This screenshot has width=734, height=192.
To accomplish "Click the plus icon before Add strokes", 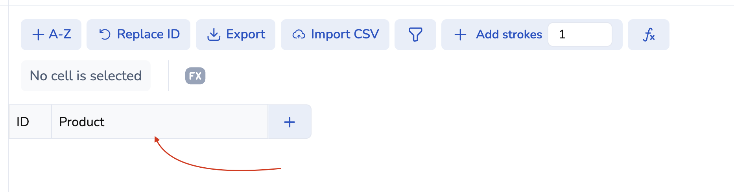I will tap(460, 34).
